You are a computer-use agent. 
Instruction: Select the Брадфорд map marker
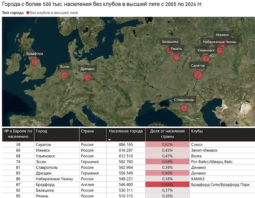(35, 62)
